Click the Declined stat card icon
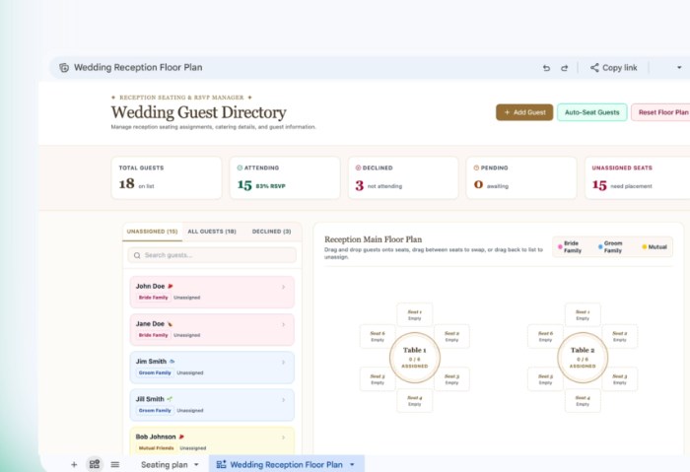This screenshot has width=690, height=472. tap(358, 168)
